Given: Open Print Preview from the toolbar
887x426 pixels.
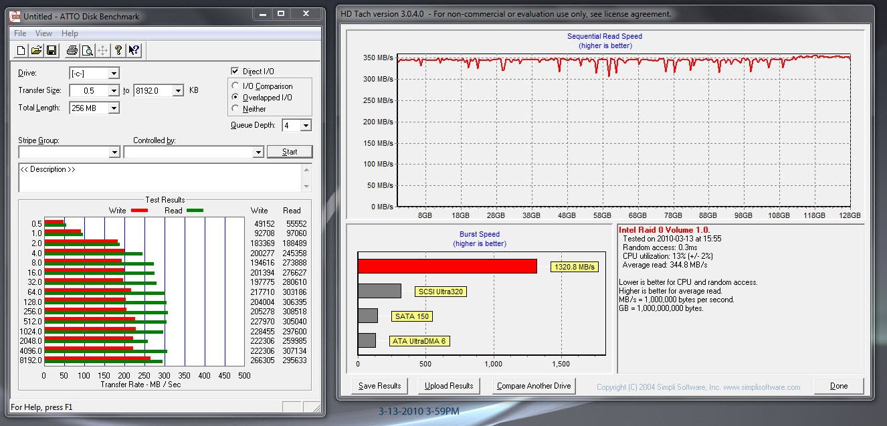Looking at the screenshot, I should (87, 50).
